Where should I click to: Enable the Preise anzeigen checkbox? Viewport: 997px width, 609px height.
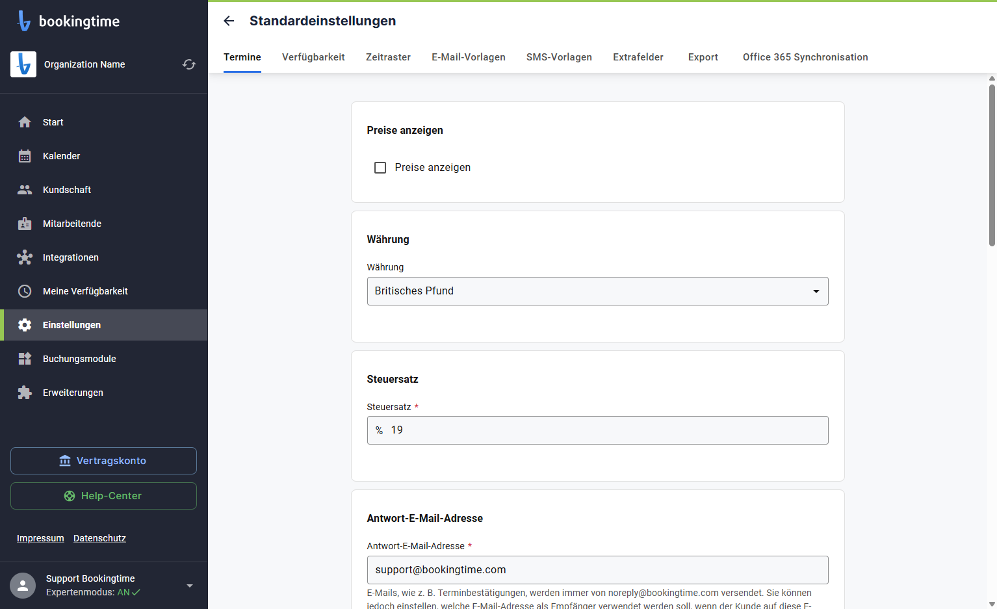[380, 168]
